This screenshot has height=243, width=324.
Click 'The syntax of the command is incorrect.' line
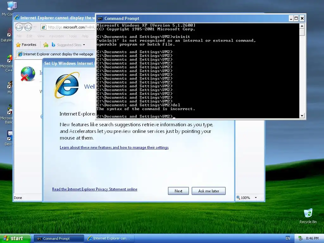pyautogui.click(x=146, y=109)
